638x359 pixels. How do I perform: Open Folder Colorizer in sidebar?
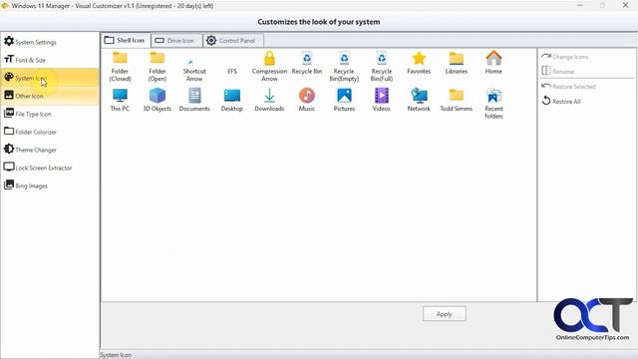pos(50,132)
